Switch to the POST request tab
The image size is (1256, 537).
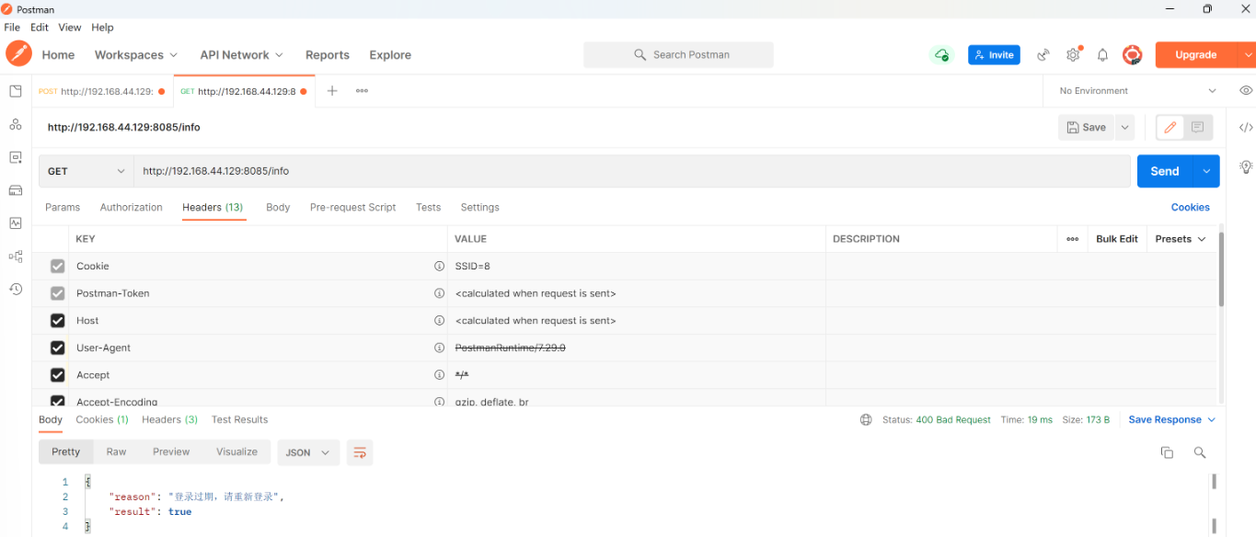tap(101, 91)
